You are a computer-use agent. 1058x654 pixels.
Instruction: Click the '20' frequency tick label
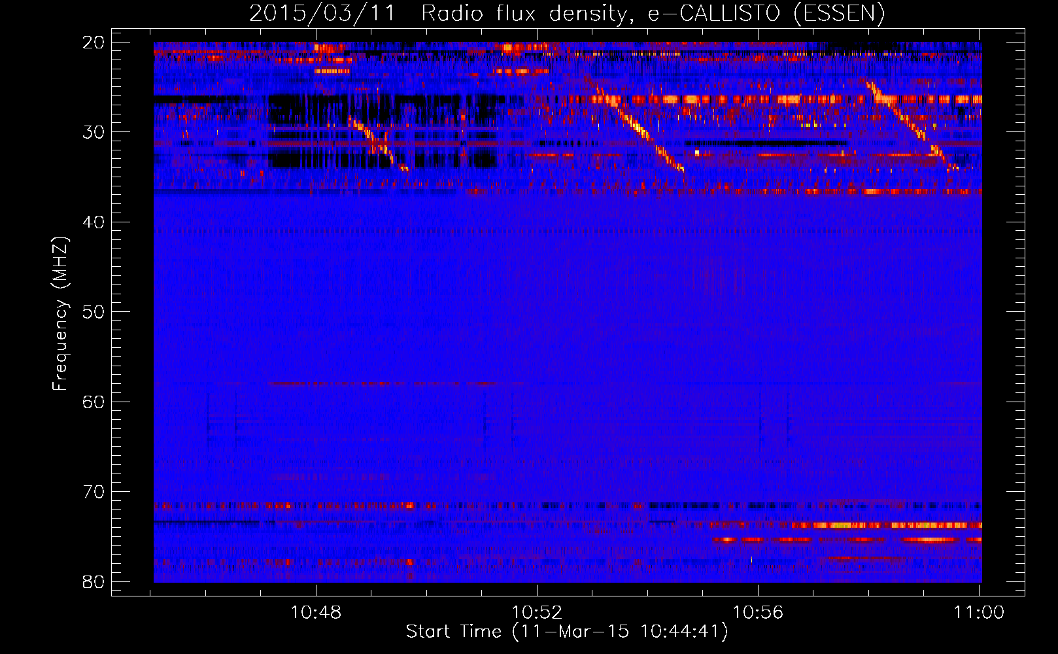pyautogui.click(x=94, y=43)
